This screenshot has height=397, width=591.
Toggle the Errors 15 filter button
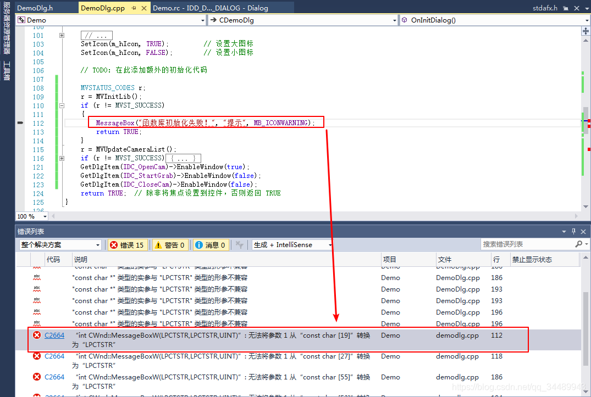click(128, 245)
